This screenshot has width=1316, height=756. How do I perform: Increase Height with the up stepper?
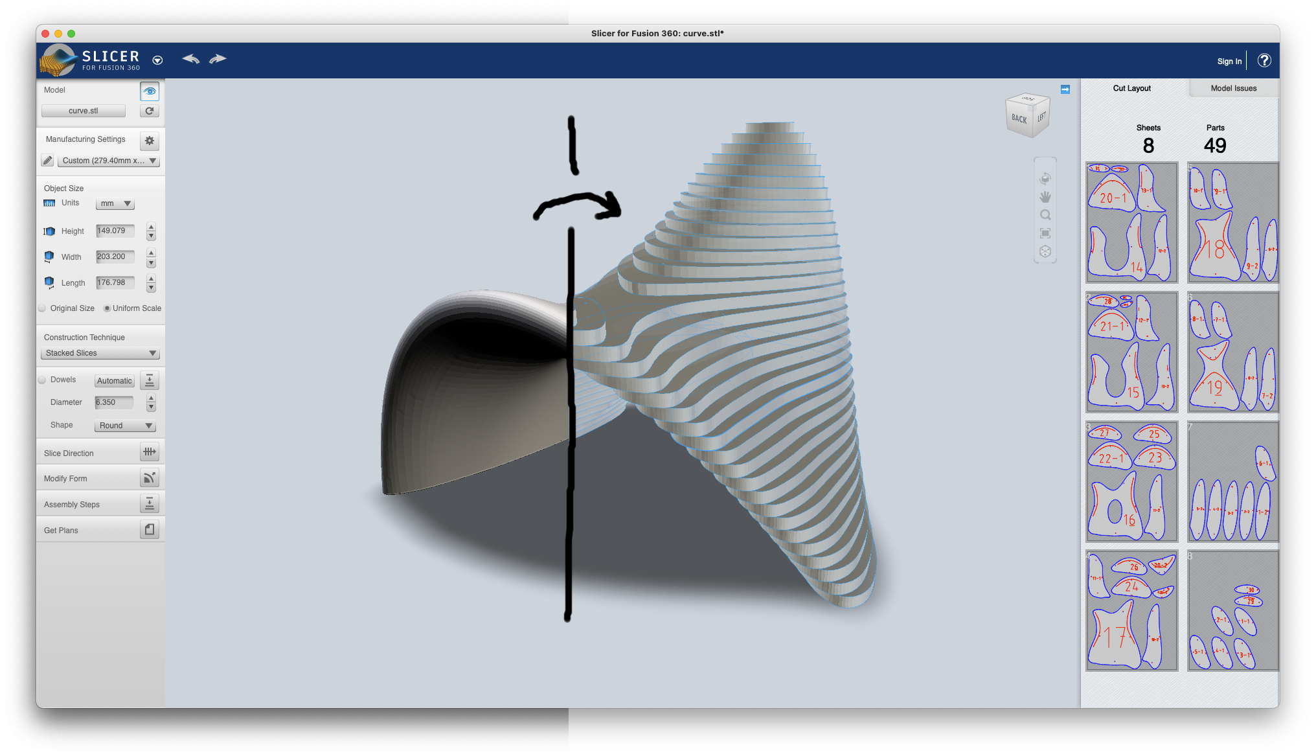pos(151,227)
